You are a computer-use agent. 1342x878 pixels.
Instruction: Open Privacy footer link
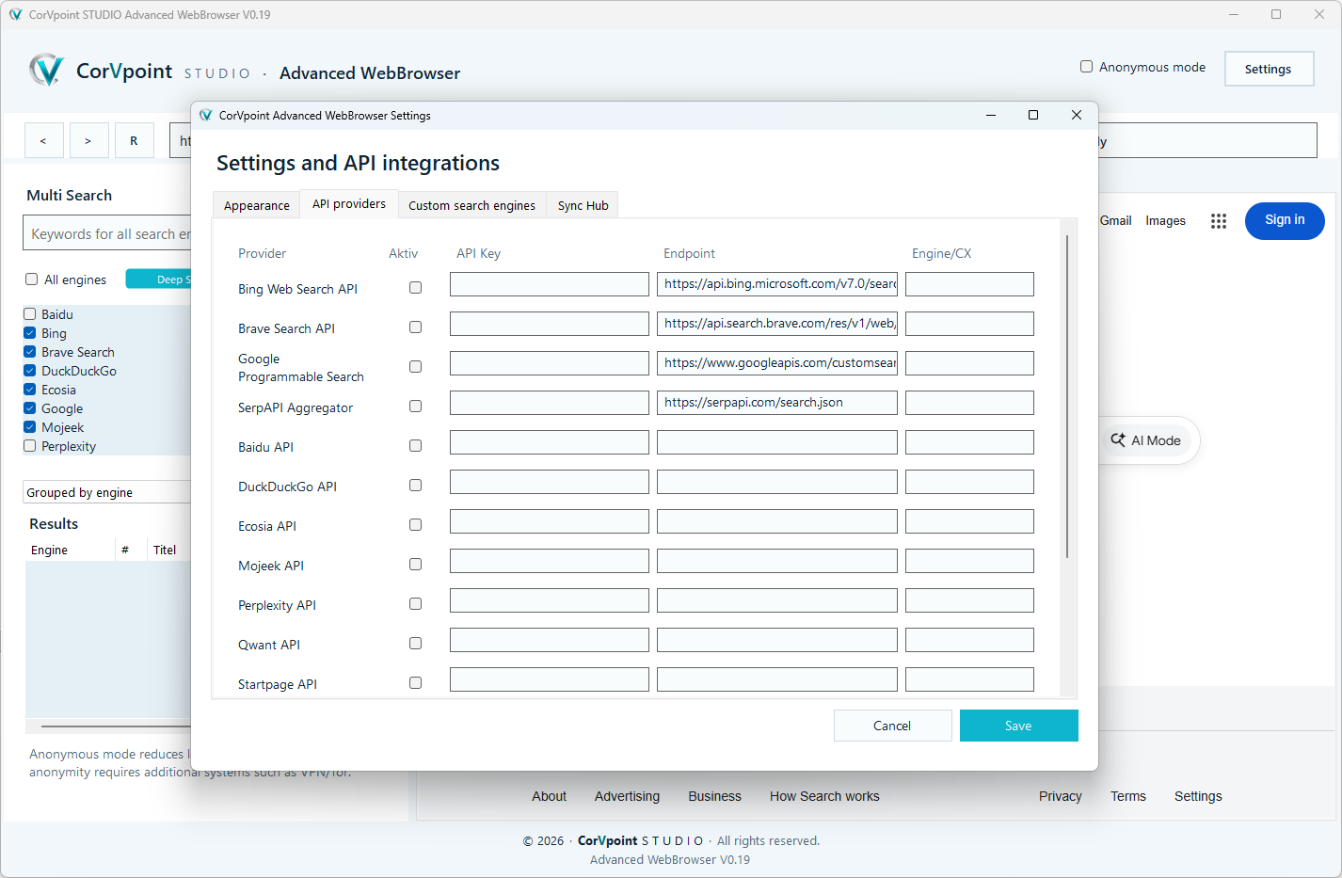pyautogui.click(x=1061, y=796)
